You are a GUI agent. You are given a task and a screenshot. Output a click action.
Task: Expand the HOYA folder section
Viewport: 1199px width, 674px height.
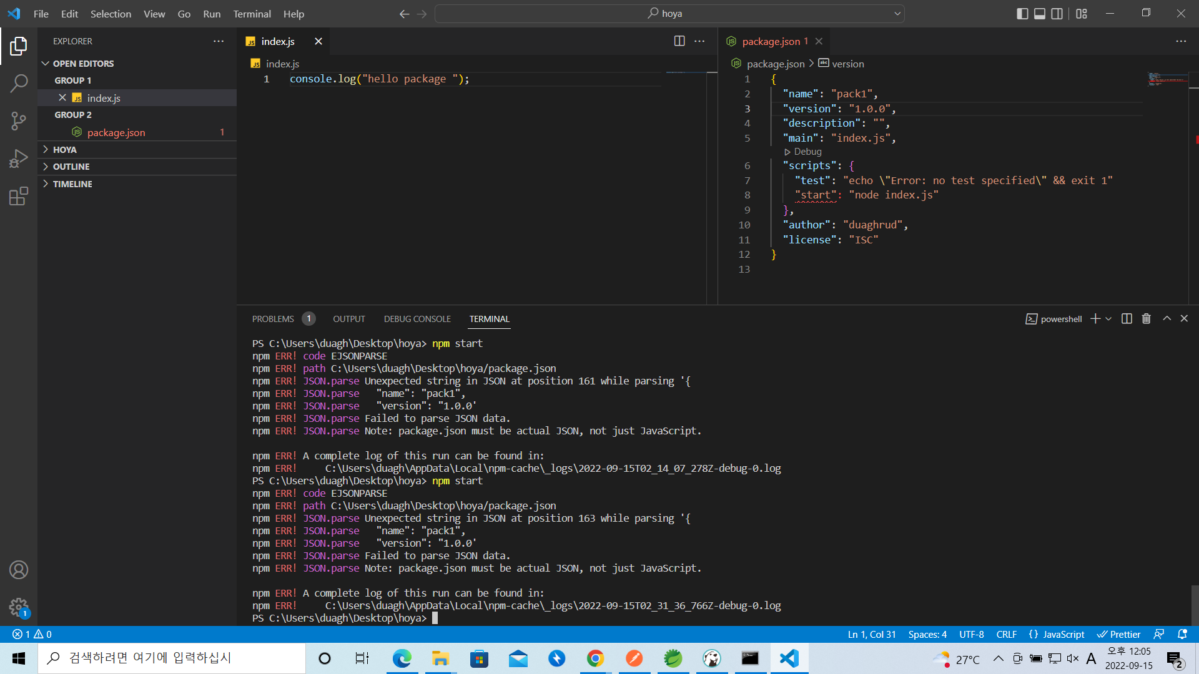137,150
